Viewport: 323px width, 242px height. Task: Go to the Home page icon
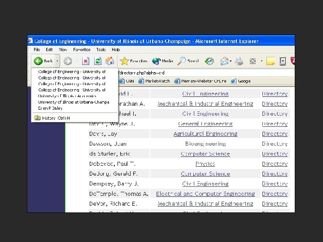coord(110,61)
